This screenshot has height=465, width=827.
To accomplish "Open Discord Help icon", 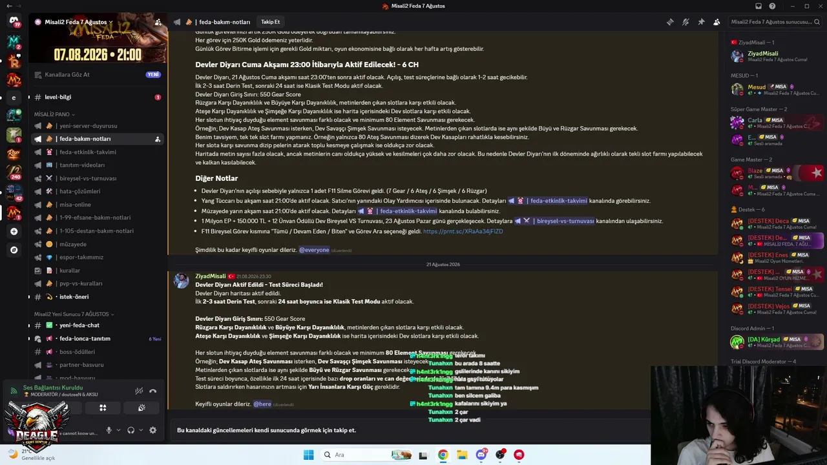I will pos(772,6).
